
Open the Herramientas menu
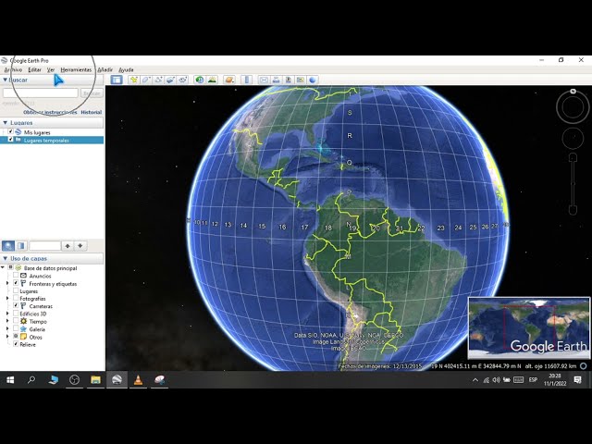76,70
